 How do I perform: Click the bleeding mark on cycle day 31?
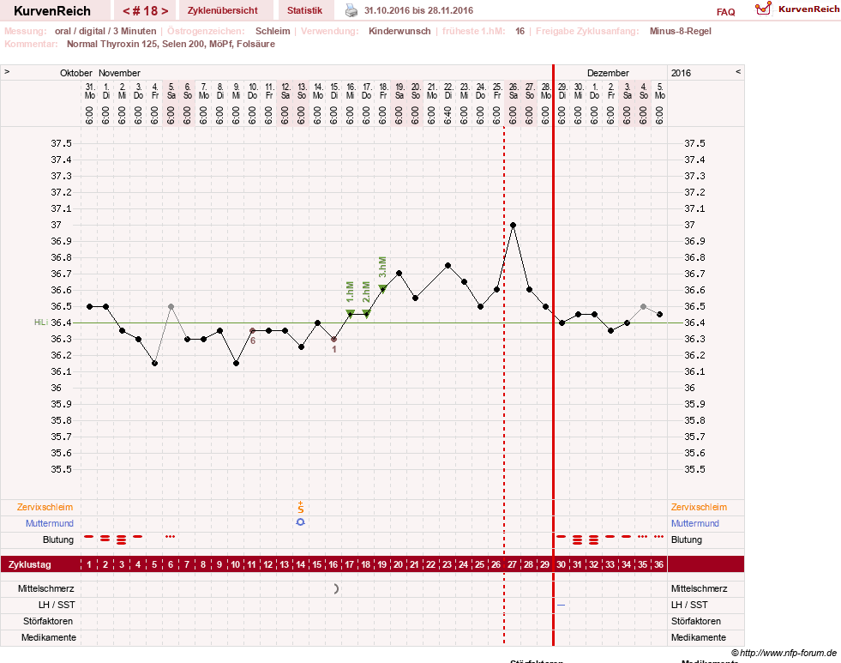click(577, 539)
